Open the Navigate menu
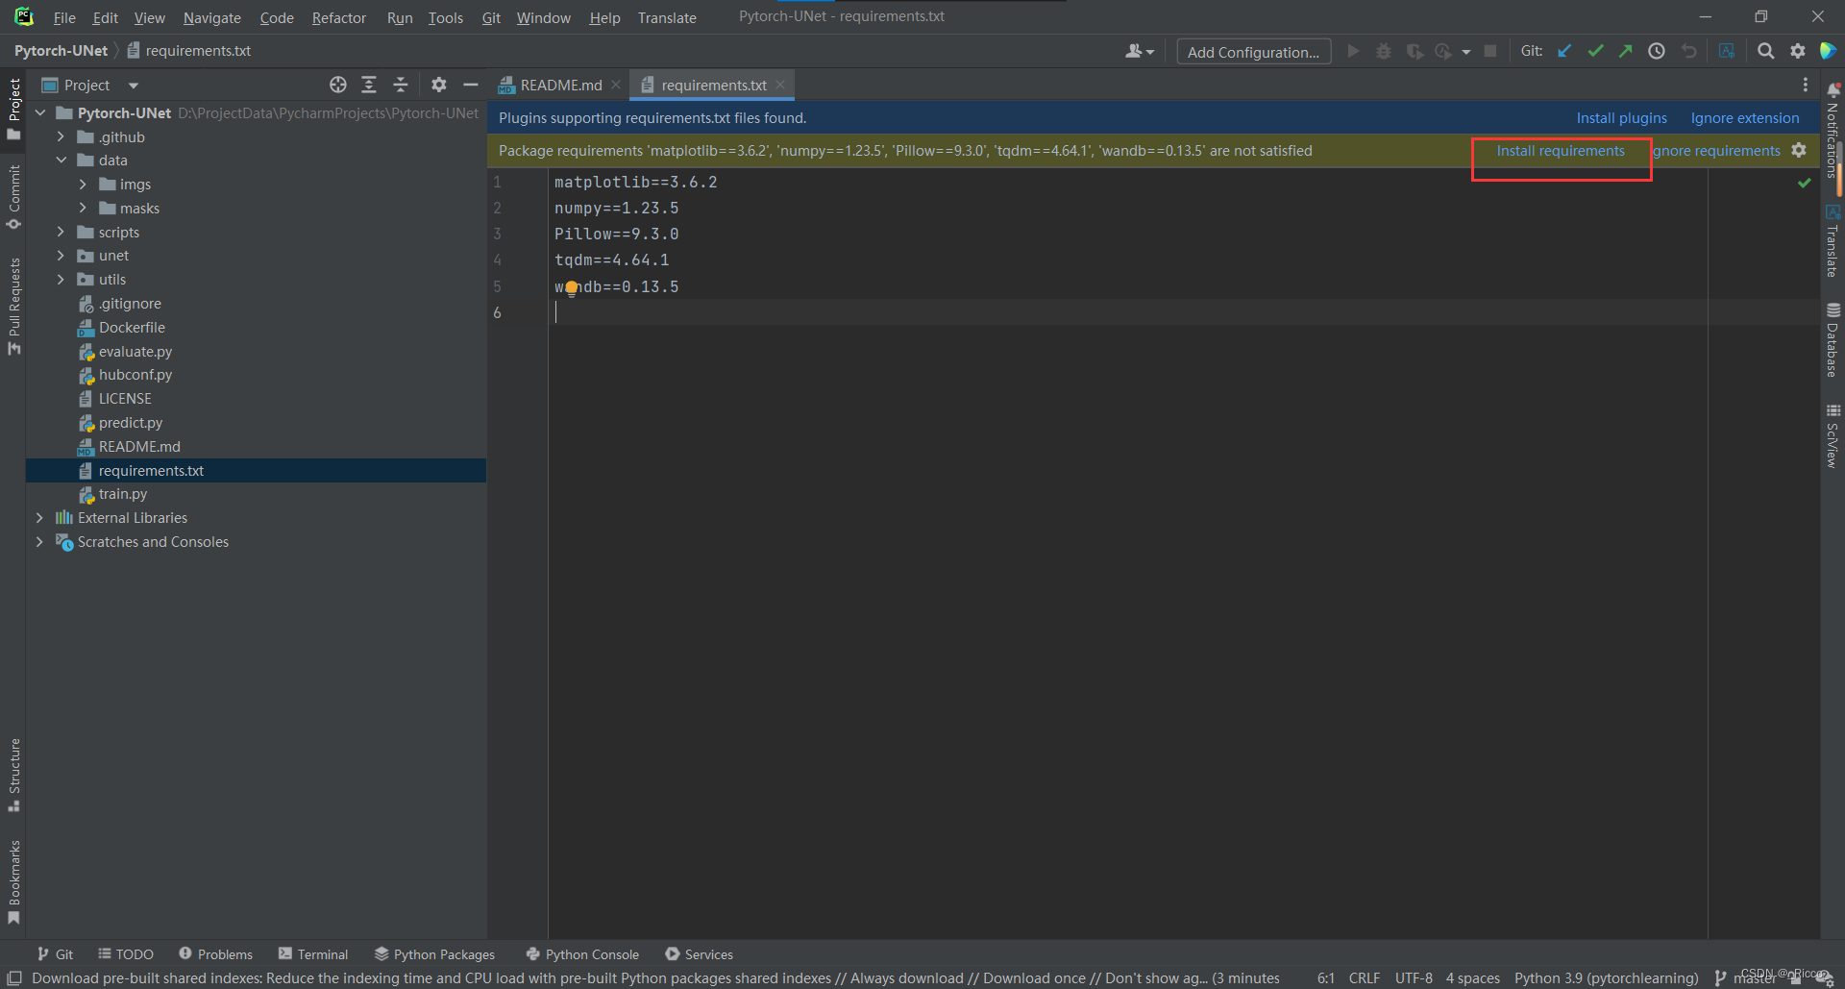Image resolution: width=1845 pixels, height=989 pixels. click(x=211, y=17)
